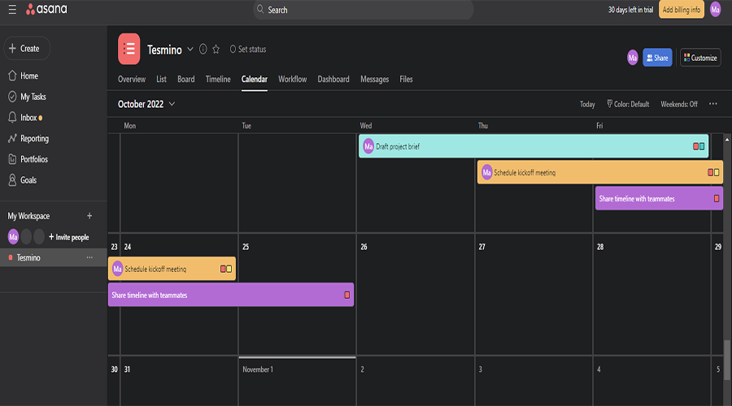Toggle Weekends Off setting
This screenshot has height=406, width=732.
pyautogui.click(x=679, y=104)
